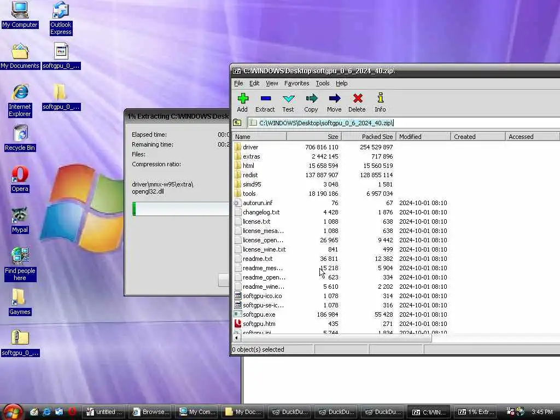
Task: Click the Extract toolbar icon
Action: (265, 102)
